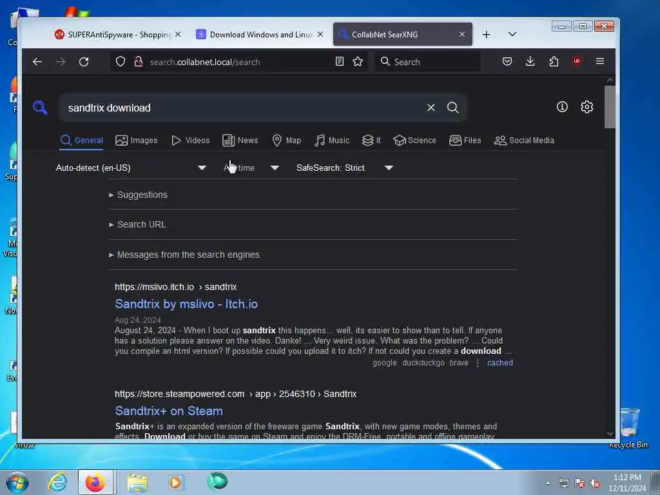Close the CollabNet SearXNG tab
The width and height of the screenshot is (660, 495).
click(x=462, y=35)
